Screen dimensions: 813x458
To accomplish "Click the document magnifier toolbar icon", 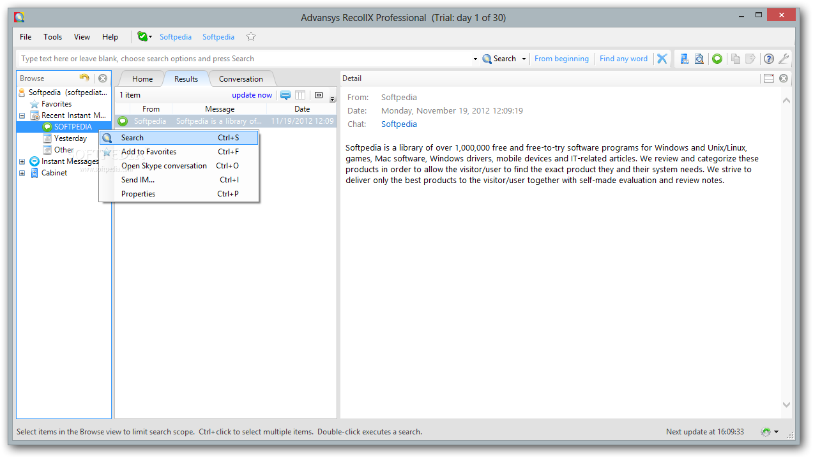I will tap(699, 59).
